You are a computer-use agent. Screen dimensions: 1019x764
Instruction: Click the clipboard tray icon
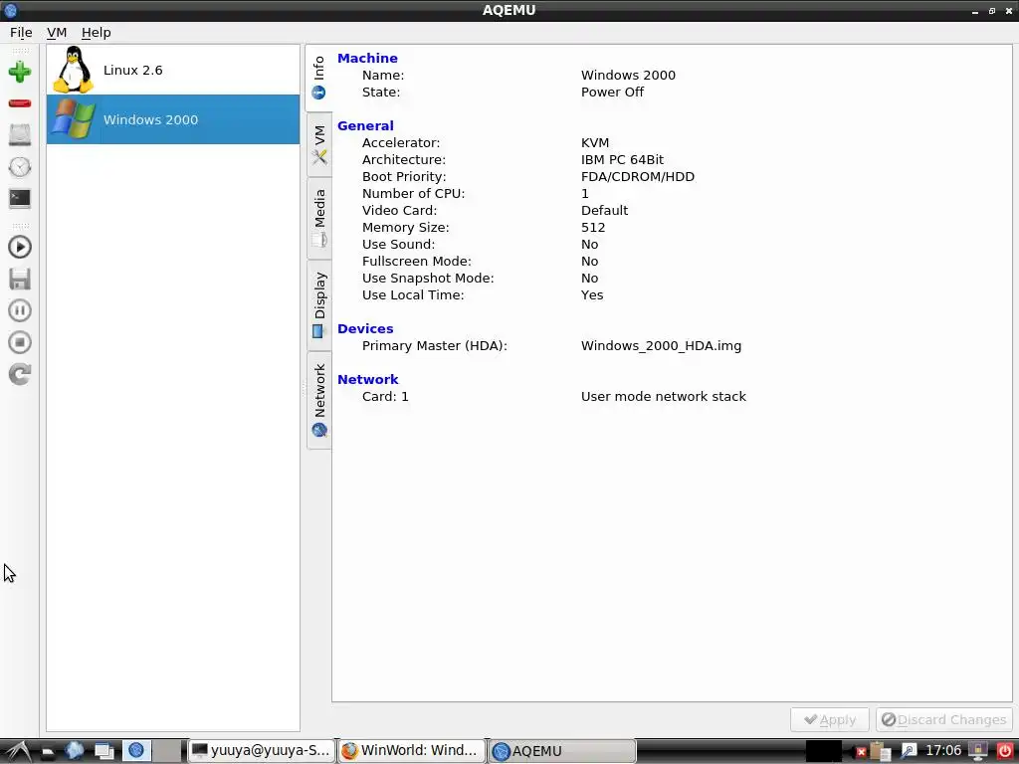880,751
